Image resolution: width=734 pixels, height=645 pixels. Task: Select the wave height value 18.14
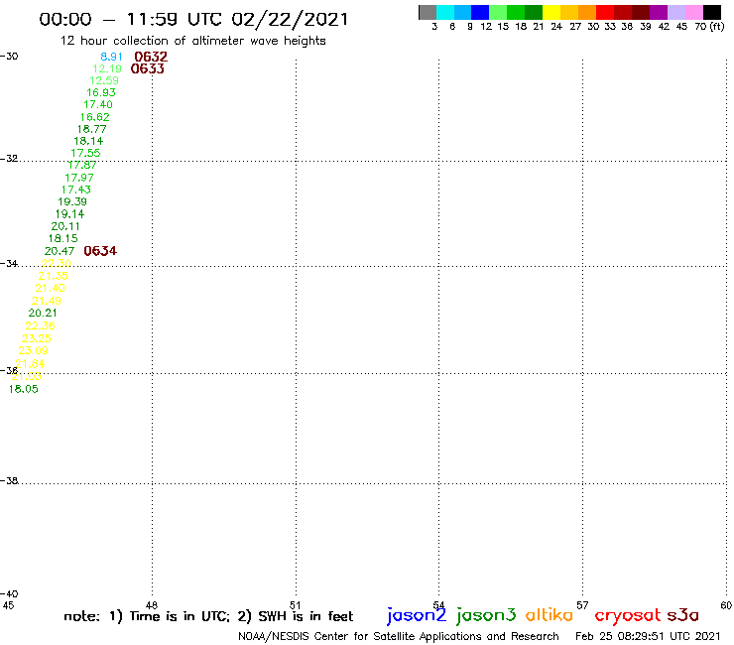point(88,141)
